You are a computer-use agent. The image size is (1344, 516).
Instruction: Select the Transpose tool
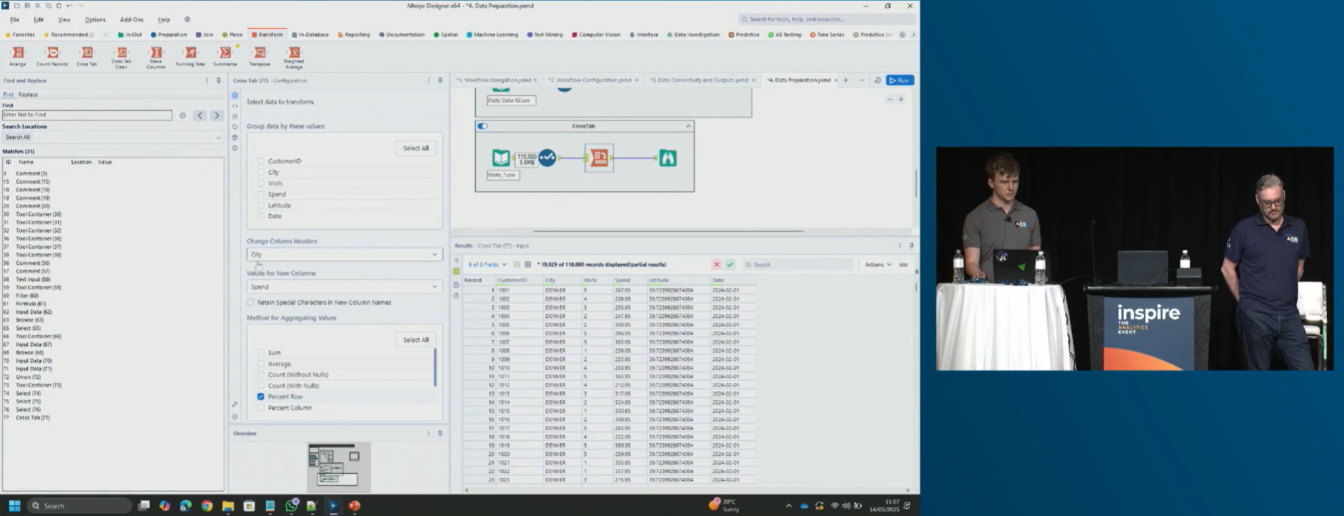(x=260, y=56)
